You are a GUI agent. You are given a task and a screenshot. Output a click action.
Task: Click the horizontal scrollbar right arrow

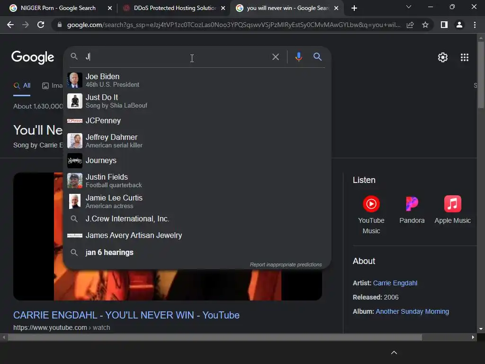coord(473,337)
